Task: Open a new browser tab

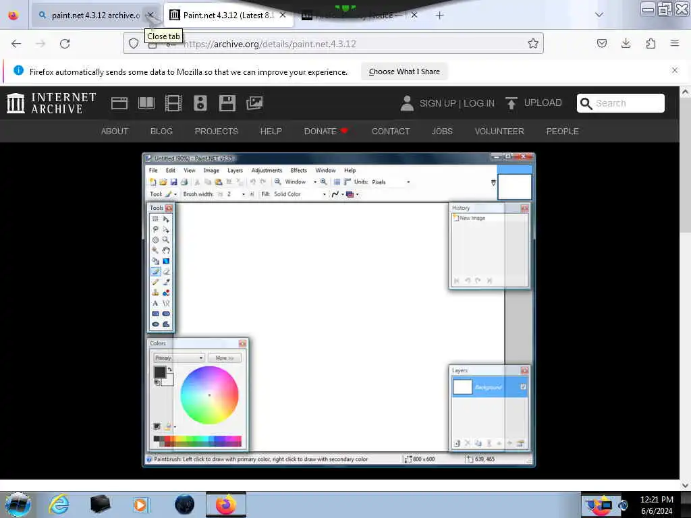Action: tap(439, 16)
